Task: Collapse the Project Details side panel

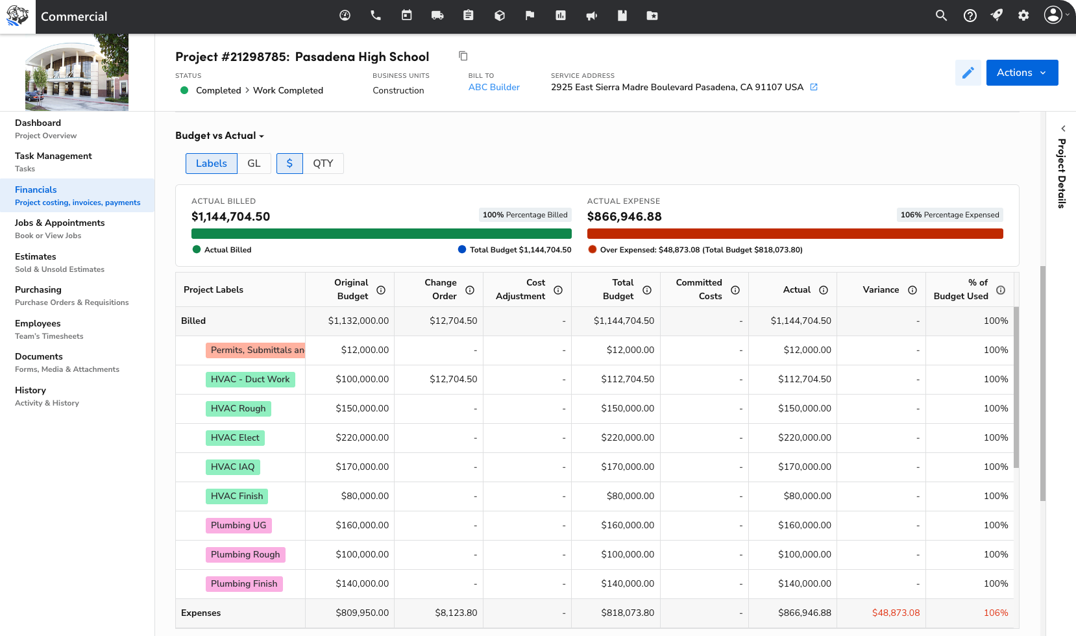Action: 1063,128
